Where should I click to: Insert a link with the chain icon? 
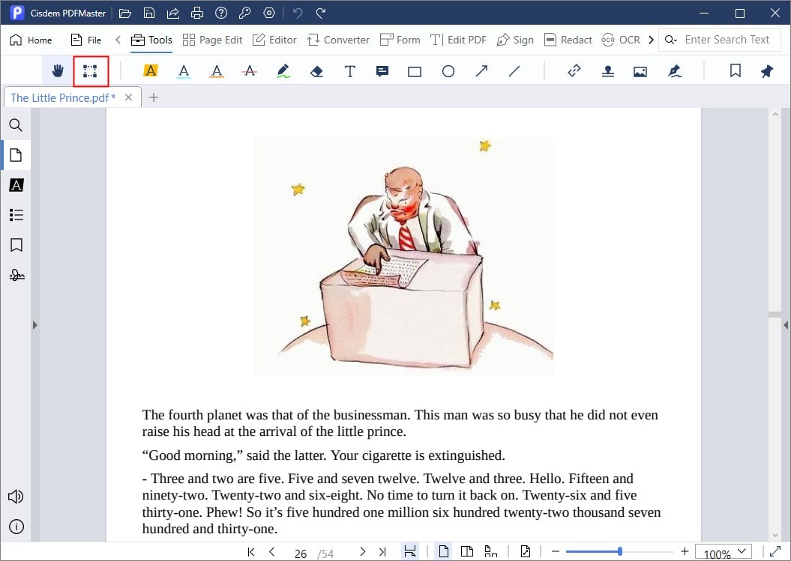574,71
